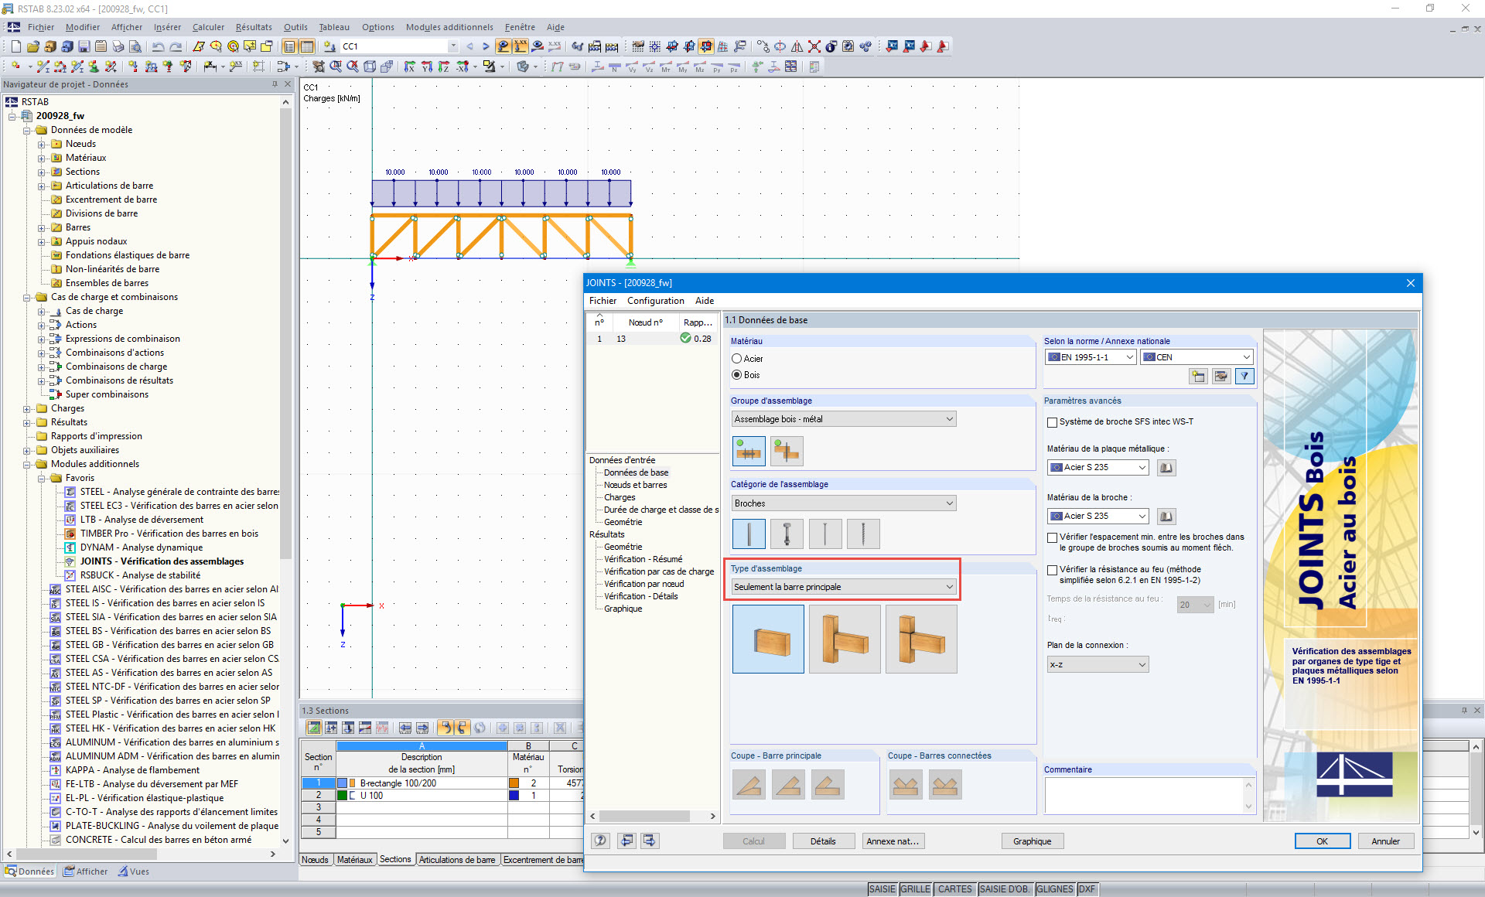This screenshot has height=897, width=1485.
Task: Select the dowel fastener type icon
Action: coord(749,534)
